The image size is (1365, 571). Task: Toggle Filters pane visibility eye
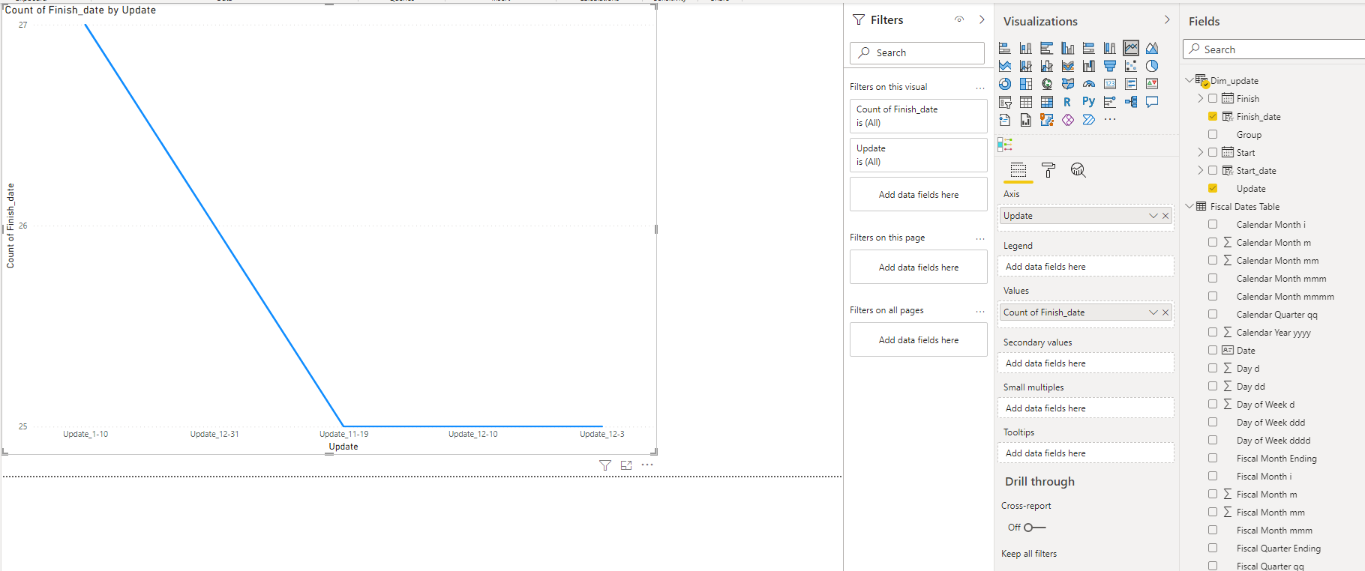pos(959,19)
